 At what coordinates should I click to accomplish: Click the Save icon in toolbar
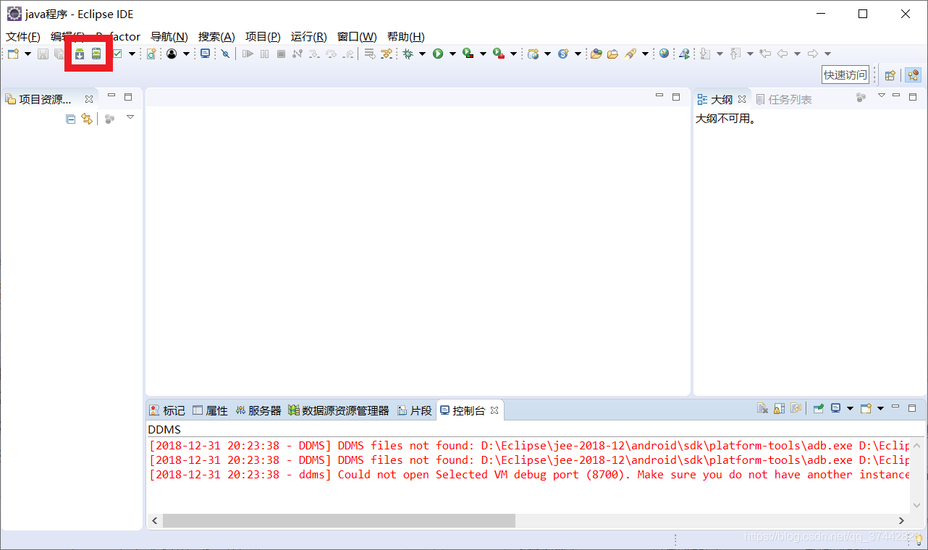click(43, 54)
